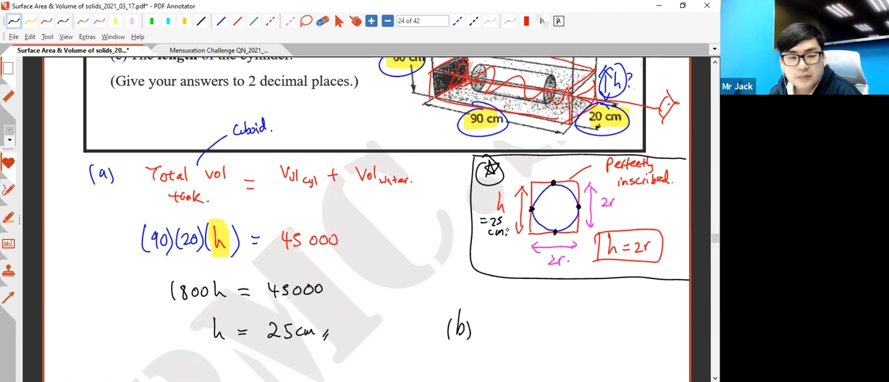Open the Stamp tool in sidebar

[8, 271]
